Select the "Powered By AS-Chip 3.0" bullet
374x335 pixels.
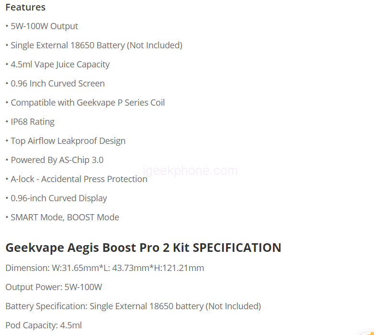(57, 160)
